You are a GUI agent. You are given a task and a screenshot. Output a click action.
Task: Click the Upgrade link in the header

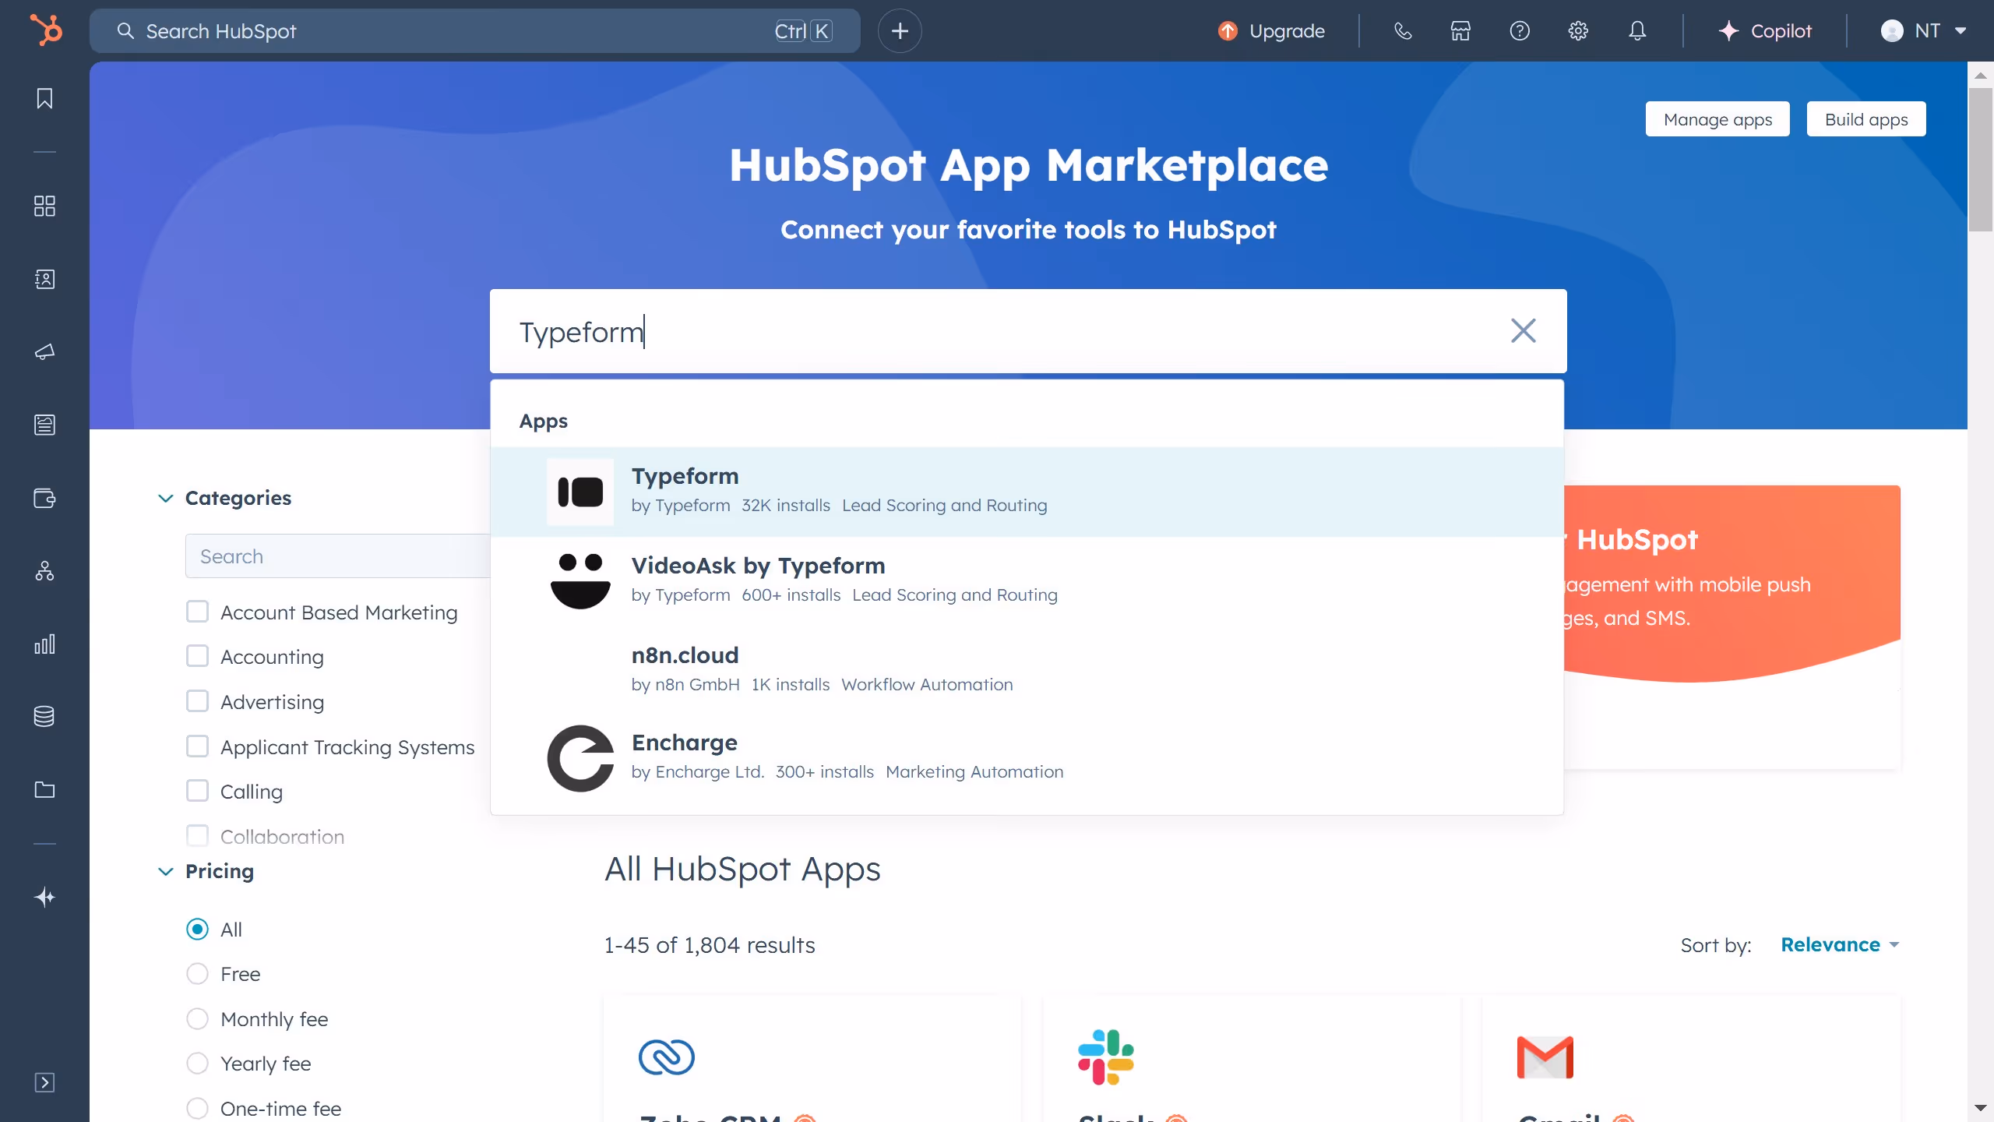coord(1270,31)
